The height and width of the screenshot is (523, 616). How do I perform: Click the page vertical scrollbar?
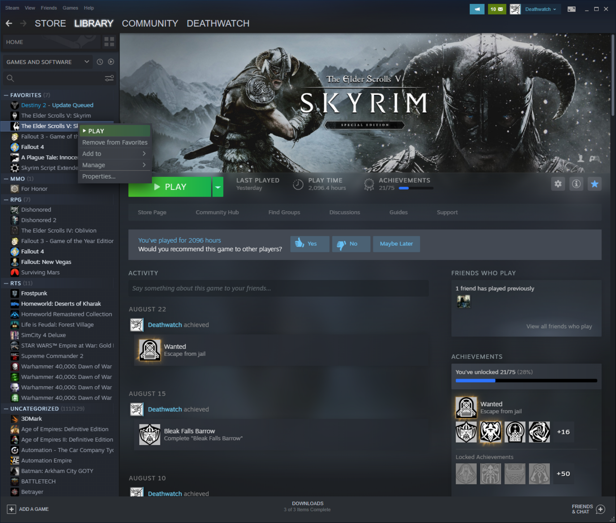pos(613,75)
